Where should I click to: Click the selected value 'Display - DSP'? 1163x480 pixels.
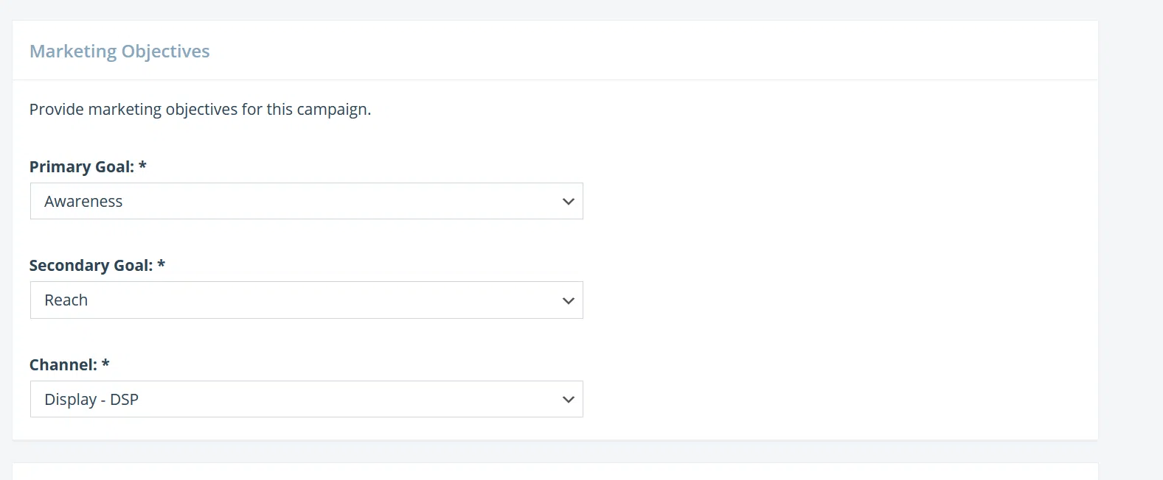coord(91,400)
